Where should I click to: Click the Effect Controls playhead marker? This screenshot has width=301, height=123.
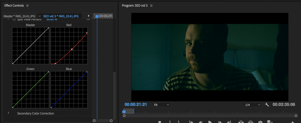coord(97,17)
